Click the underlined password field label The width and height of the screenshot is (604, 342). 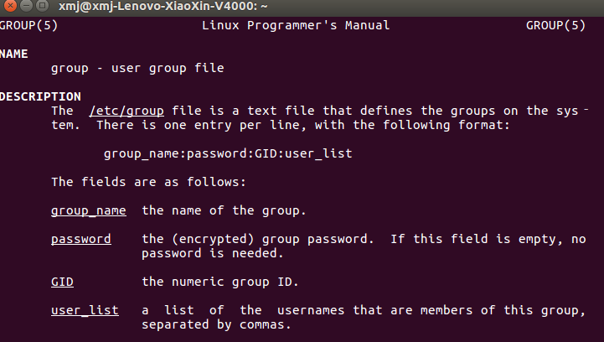[x=80, y=239]
